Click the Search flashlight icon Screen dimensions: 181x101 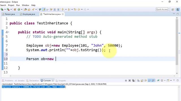click(33, 9)
